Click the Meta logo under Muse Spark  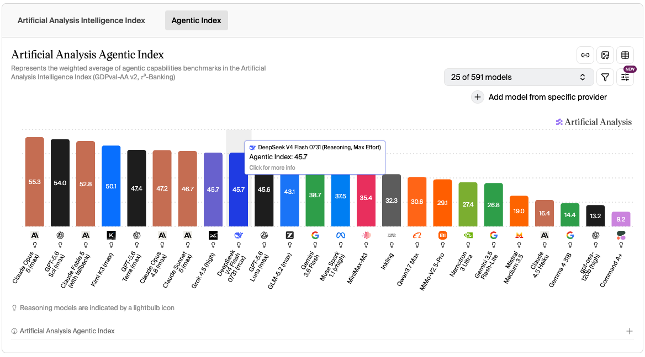[x=341, y=235]
